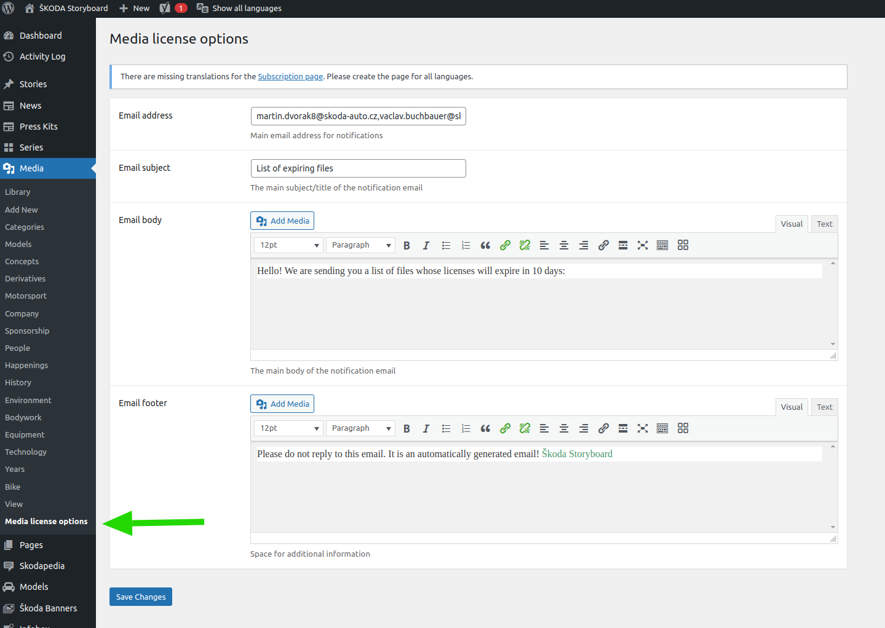The height and width of the screenshot is (628, 885).
Task: Switch Email footer editor to Text tab
Action: tap(824, 407)
